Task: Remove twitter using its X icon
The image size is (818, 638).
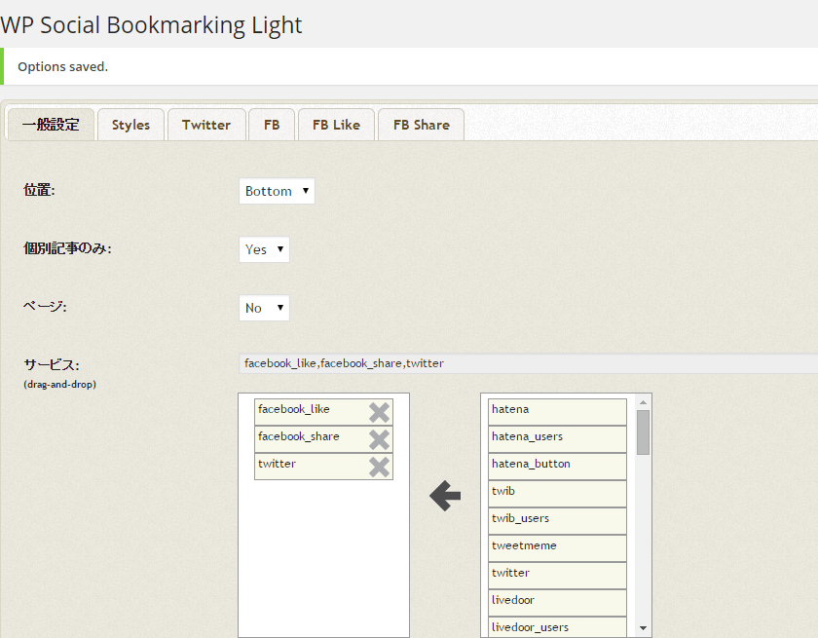Action: tap(379, 467)
